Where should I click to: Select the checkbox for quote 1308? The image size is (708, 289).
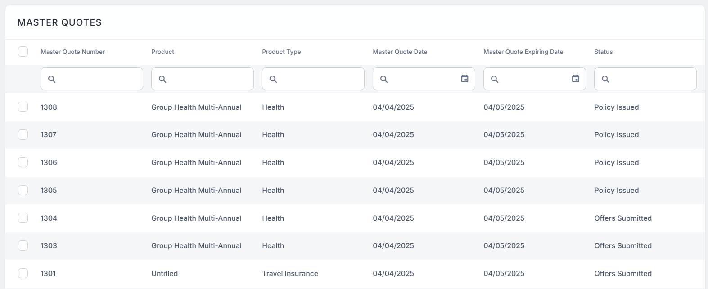coord(23,107)
